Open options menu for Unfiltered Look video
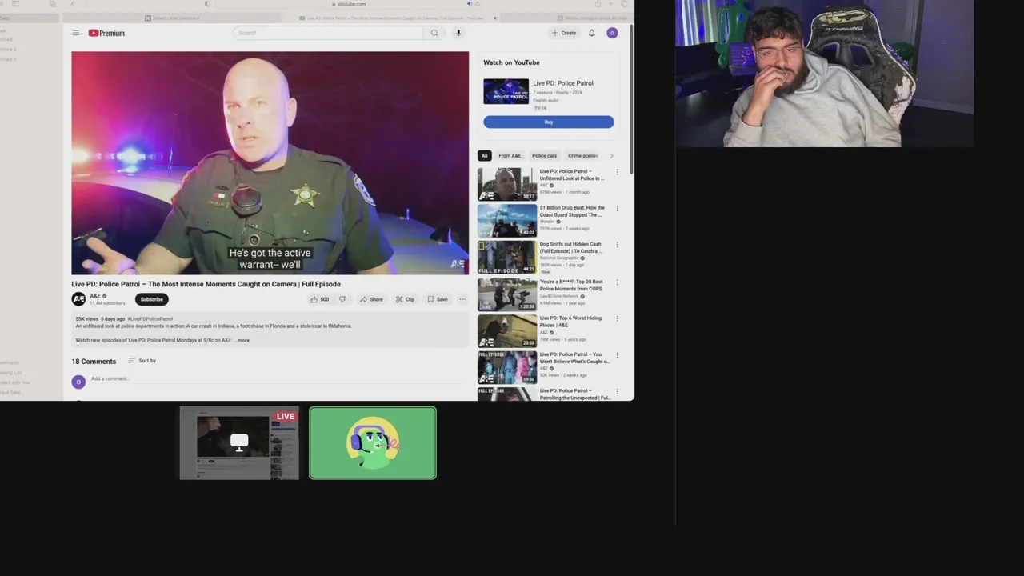 click(617, 172)
